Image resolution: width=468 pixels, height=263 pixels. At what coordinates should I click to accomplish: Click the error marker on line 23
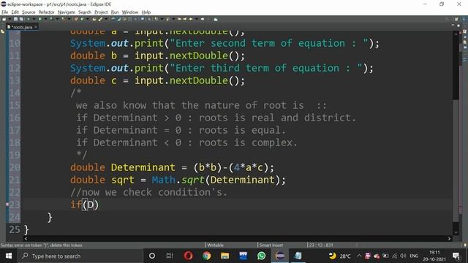pos(7,205)
